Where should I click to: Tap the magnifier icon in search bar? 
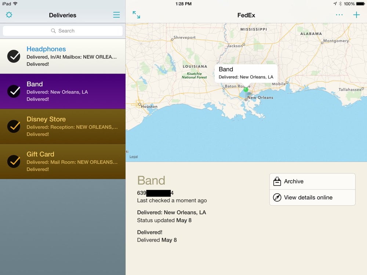53,31
